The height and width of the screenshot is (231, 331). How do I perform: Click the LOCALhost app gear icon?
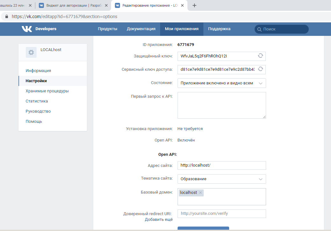coord(31,52)
